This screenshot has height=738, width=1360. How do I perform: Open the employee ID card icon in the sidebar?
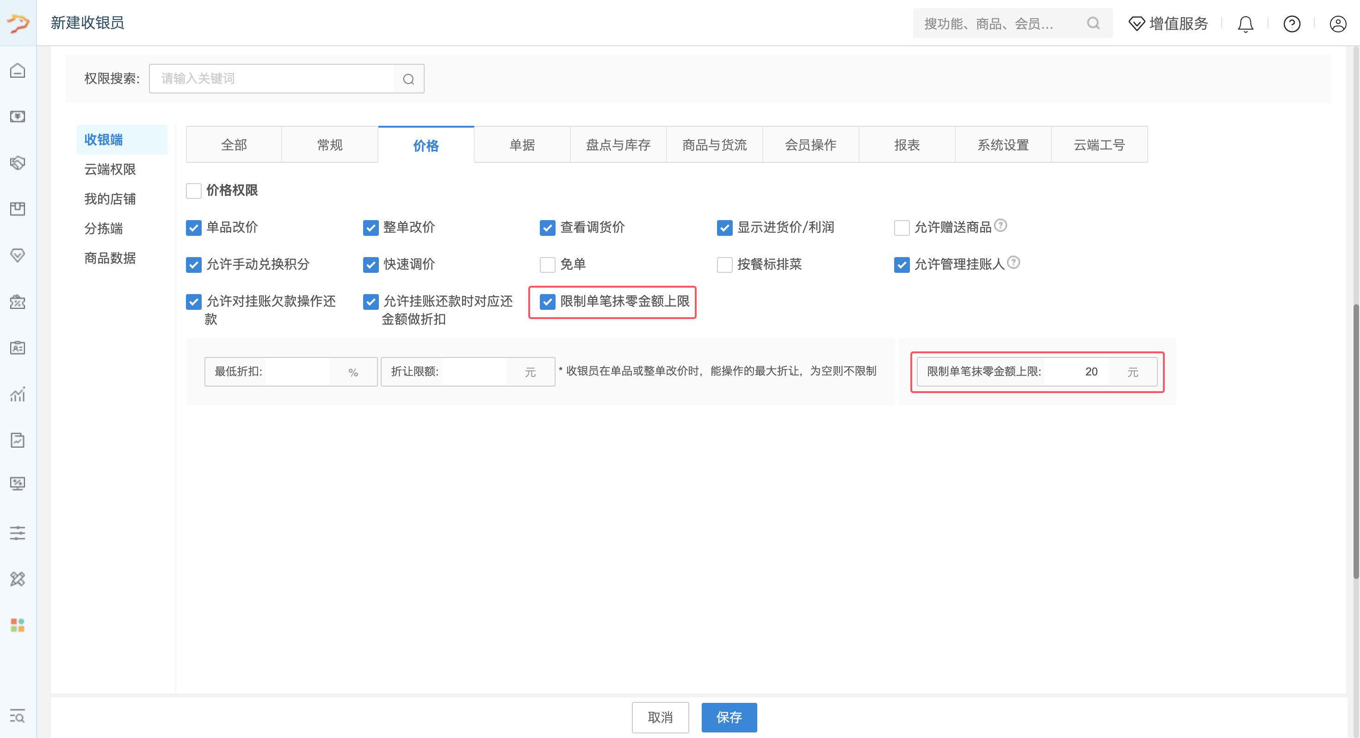[18, 348]
